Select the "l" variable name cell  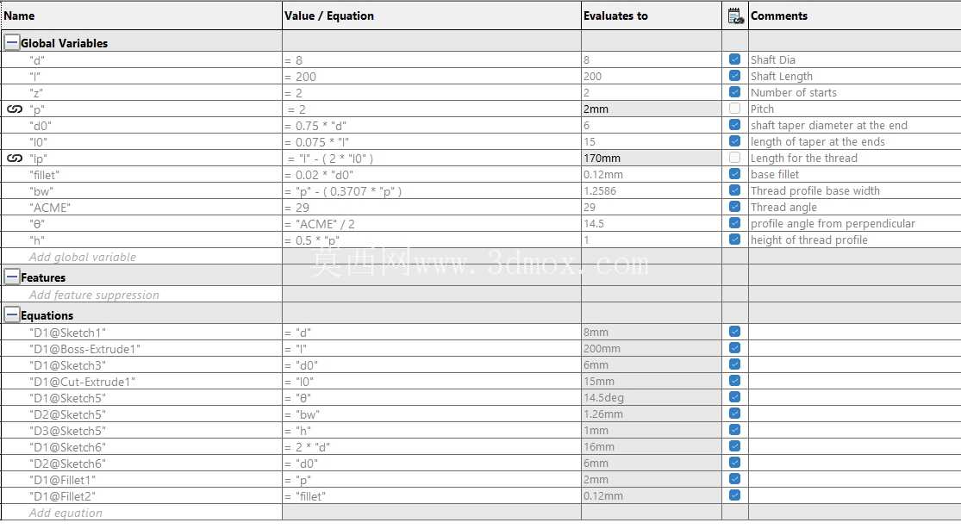click(141, 77)
